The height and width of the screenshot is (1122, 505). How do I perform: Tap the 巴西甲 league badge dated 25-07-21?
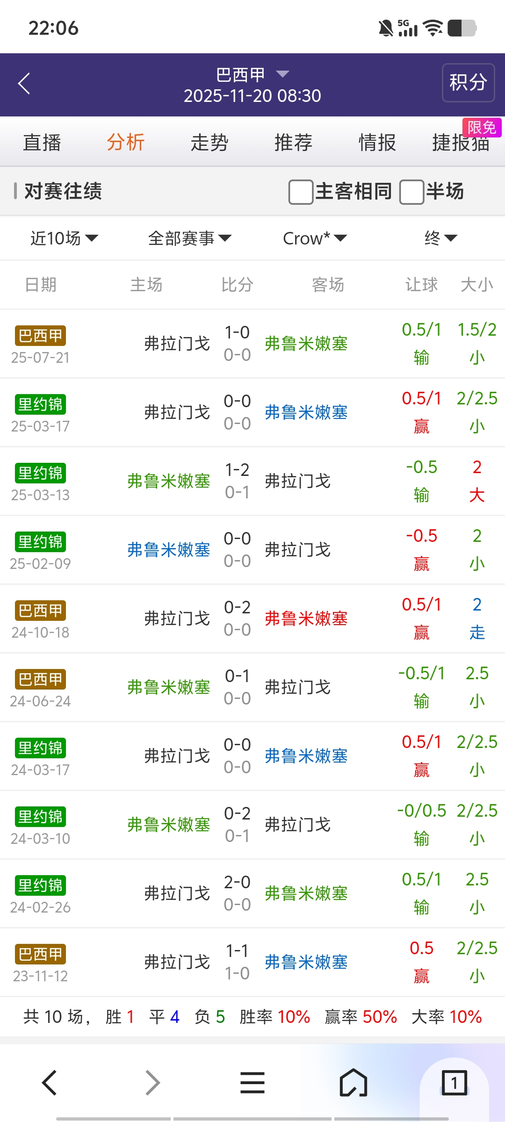pyautogui.click(x=40, y=336)
